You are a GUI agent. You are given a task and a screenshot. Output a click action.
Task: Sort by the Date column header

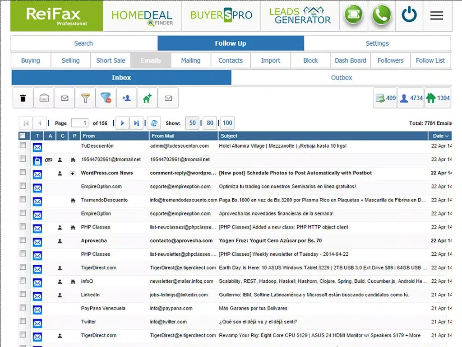pyautogui.click(x=439, y=136)
